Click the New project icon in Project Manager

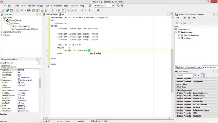185,18
